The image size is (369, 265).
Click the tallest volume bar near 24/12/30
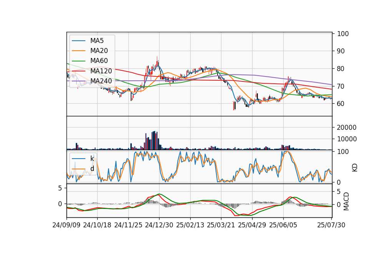pyautogui.click(x=155, y=141)
